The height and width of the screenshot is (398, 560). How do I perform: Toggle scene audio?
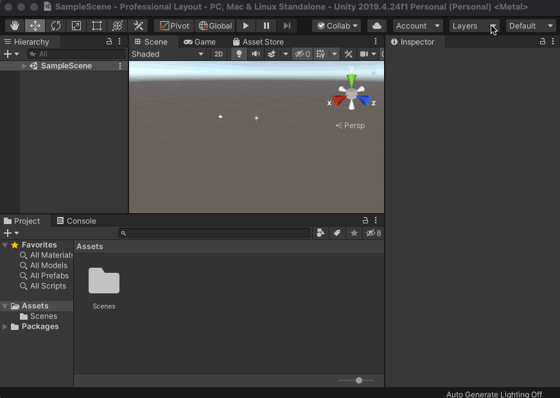click(256, 54)
